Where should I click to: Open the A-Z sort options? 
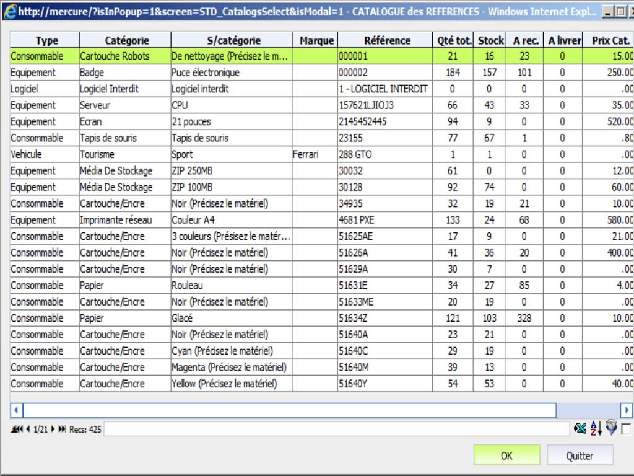(x=596, y=428)
